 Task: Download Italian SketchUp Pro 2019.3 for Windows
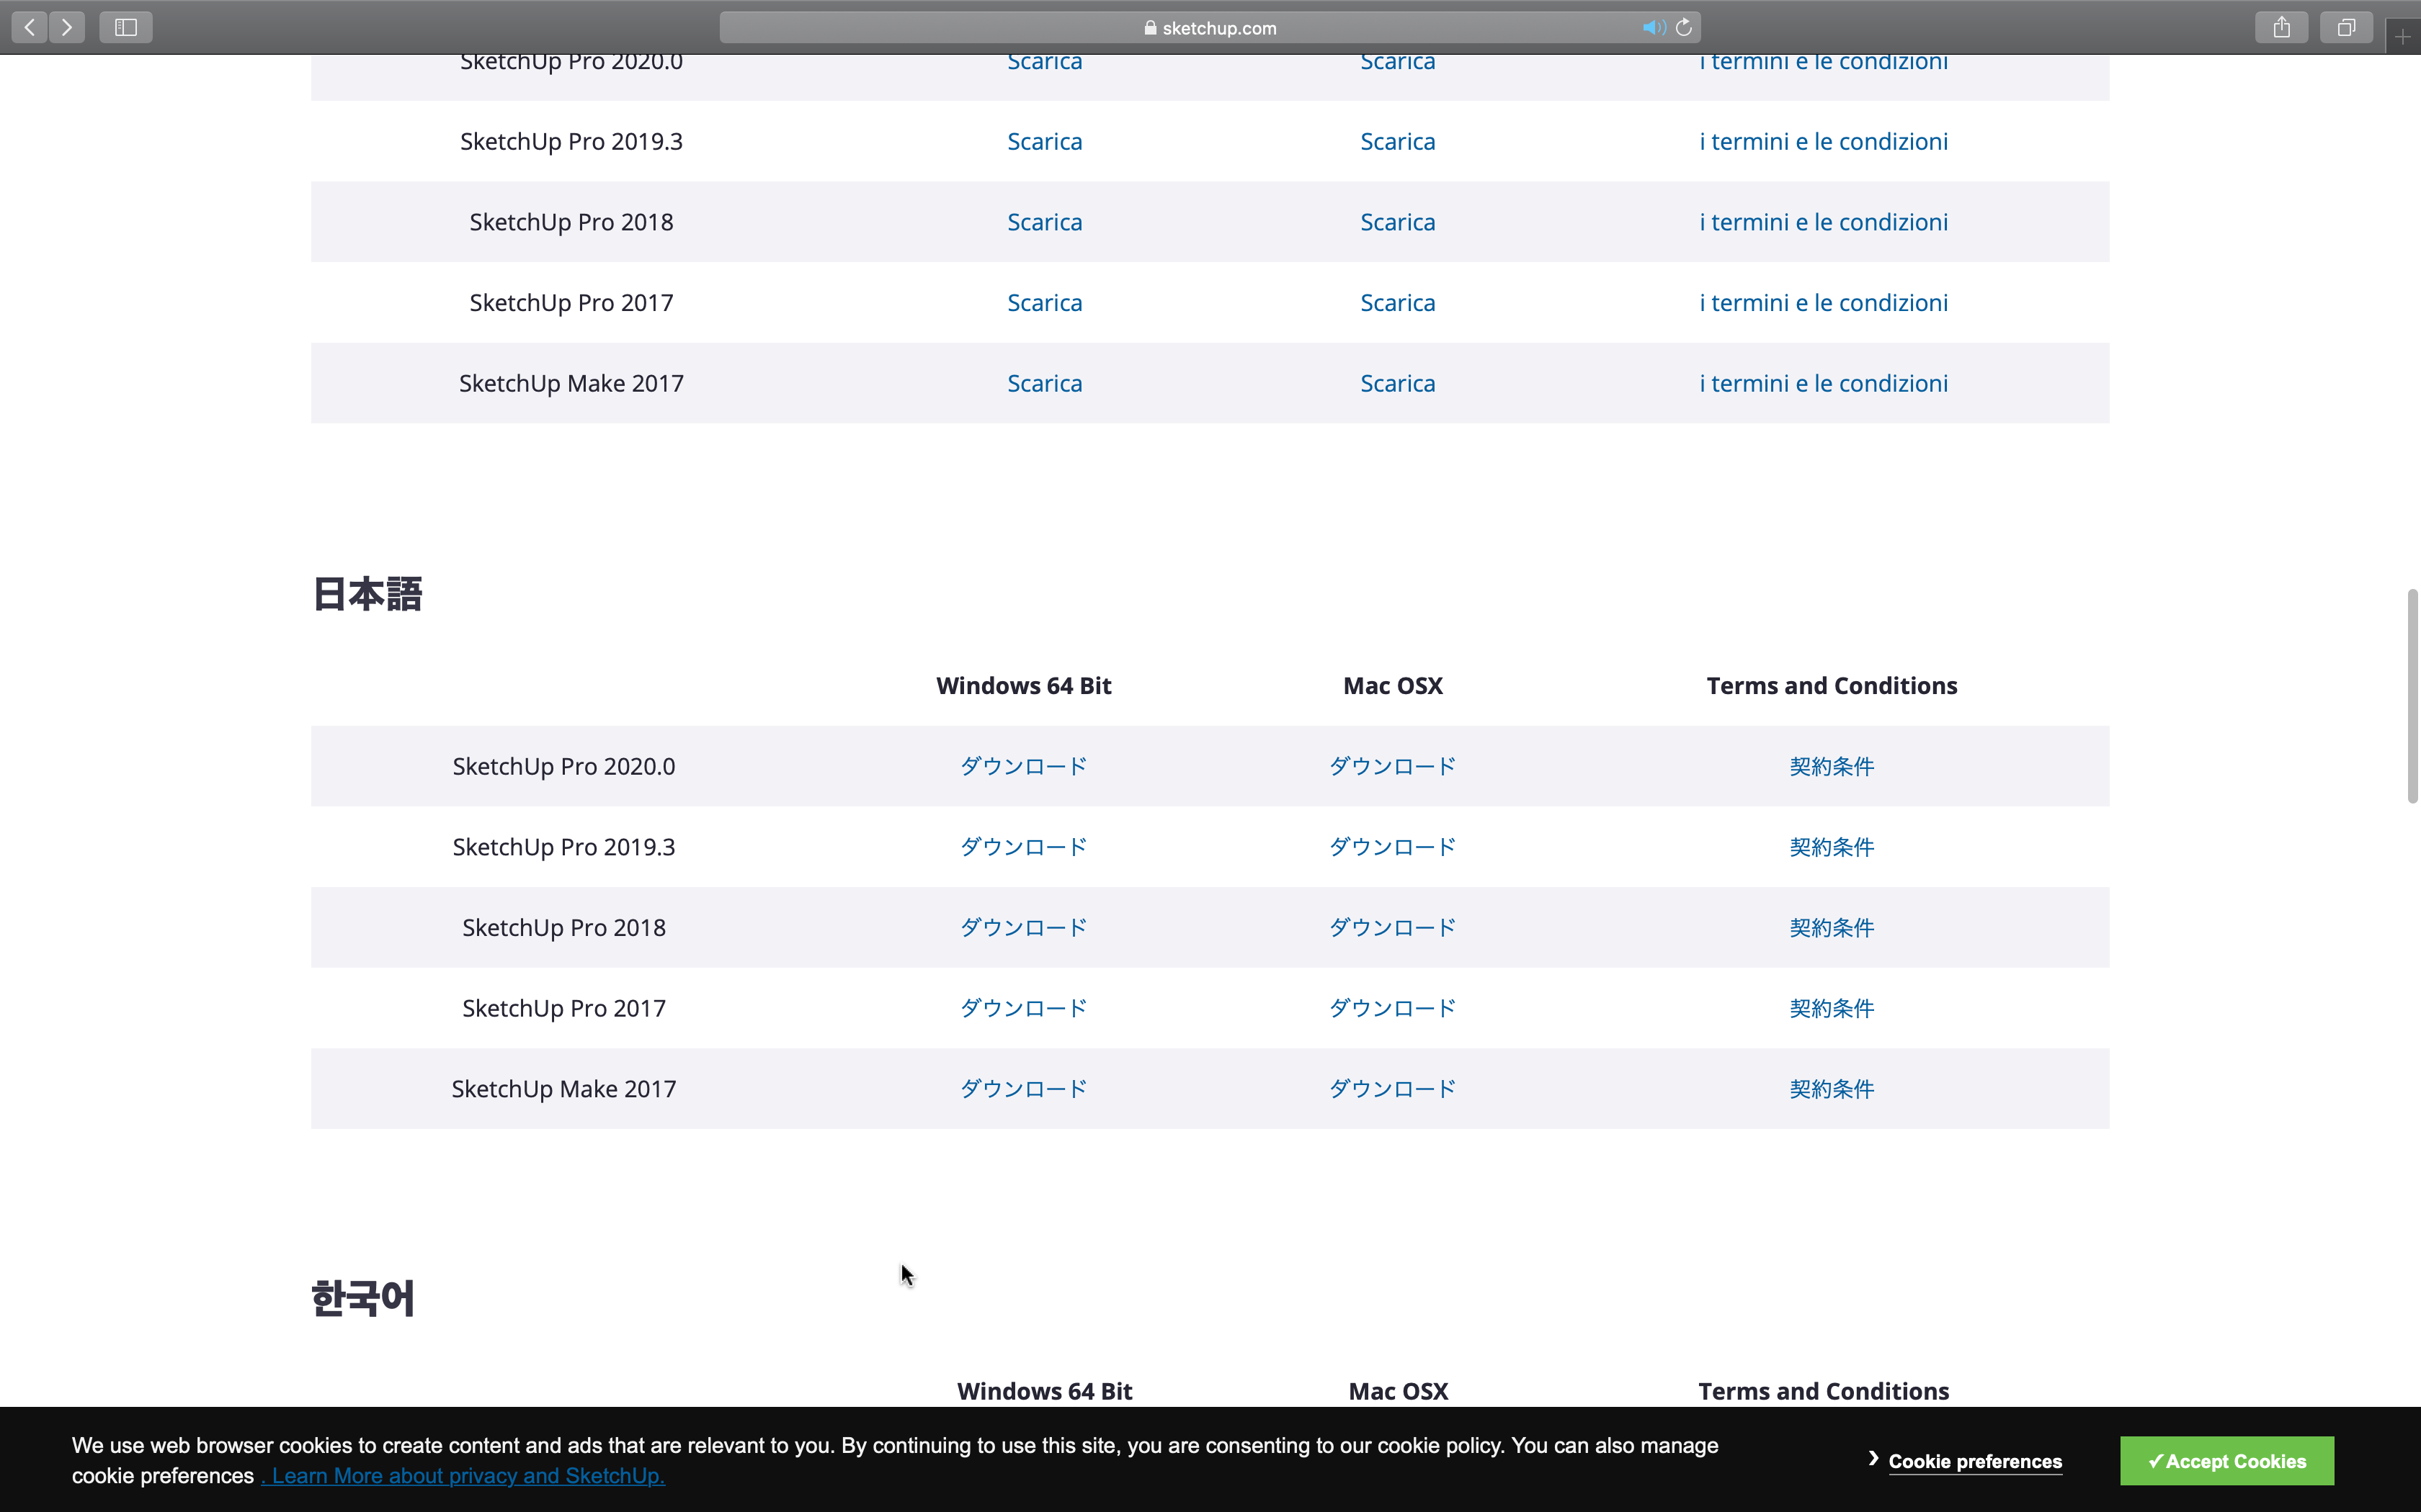click(1045, 141)
